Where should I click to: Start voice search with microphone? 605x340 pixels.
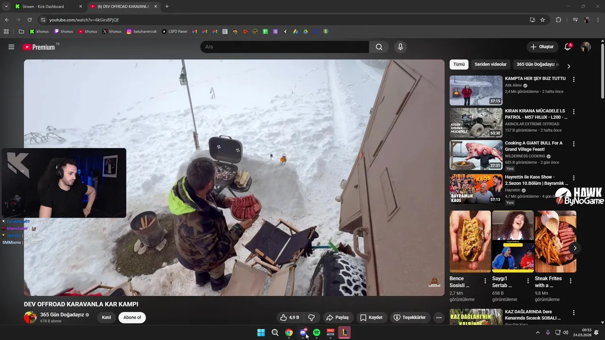400,47
